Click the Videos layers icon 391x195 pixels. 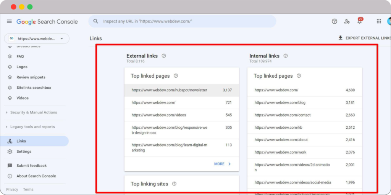pos(10,98)
